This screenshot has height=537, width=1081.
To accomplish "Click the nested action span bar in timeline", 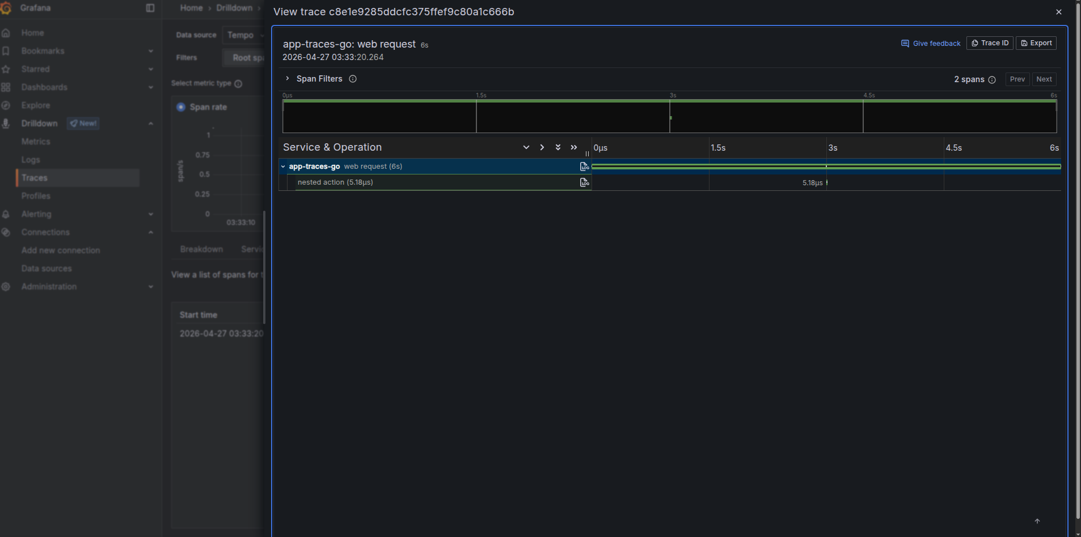I will (826, 182).
